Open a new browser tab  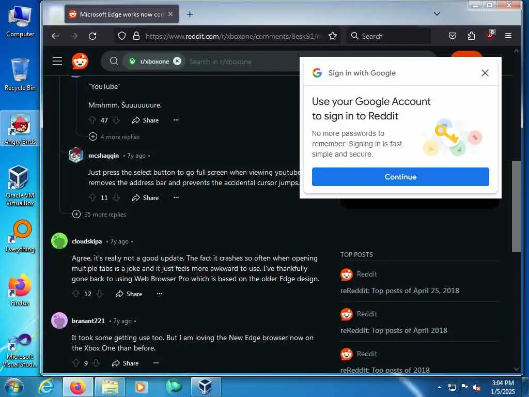(x=190, y=14)
